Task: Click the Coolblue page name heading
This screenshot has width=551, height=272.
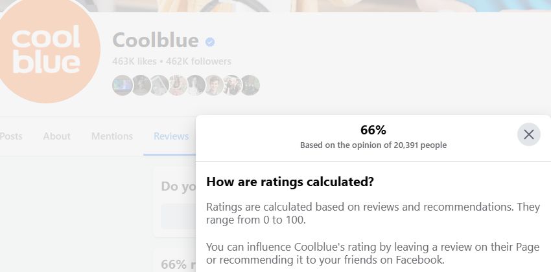Action: [156, 40]
